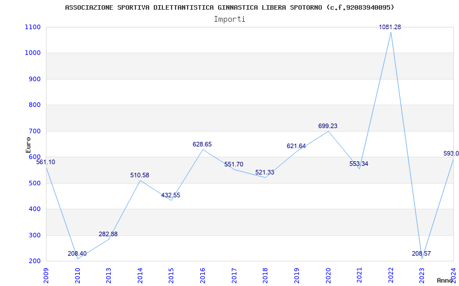Click the Euro y-axis title
This screenshot has height=286, width=459.
point(28,144)
